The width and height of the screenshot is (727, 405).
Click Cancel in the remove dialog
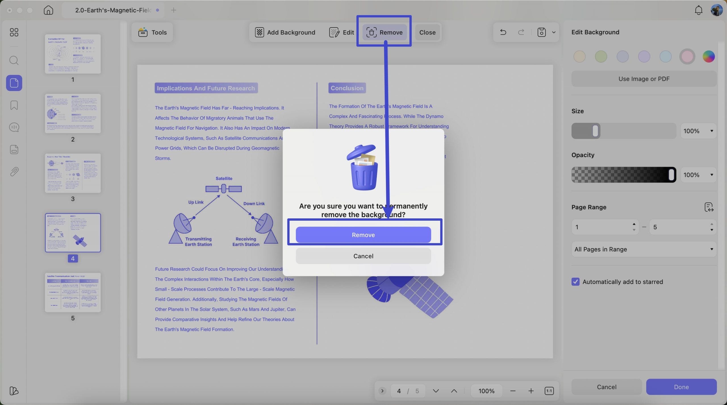click(x=363, y=256)
